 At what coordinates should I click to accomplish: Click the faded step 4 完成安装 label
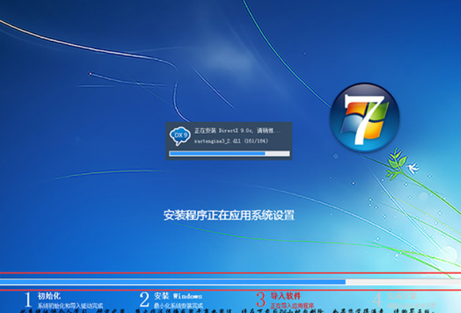[402, 296]
